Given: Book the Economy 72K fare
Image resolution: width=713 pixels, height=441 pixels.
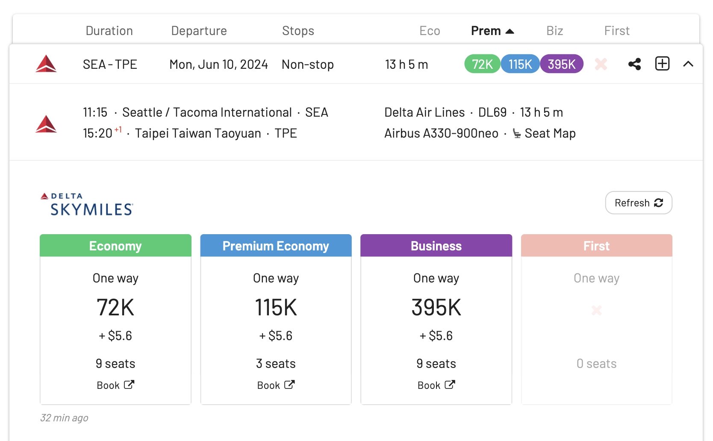Looking at the screenshot, I should 115,385.
